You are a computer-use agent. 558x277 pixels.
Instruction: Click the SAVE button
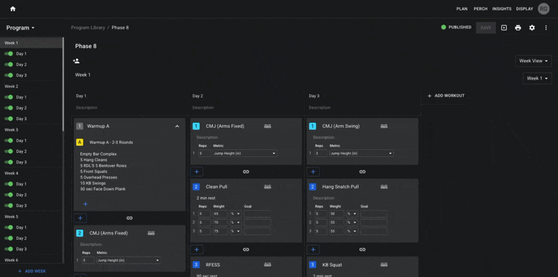[x=485, y=28]
